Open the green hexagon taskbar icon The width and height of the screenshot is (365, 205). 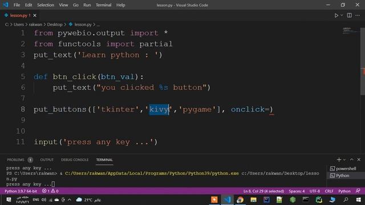(x=293, y=200)
